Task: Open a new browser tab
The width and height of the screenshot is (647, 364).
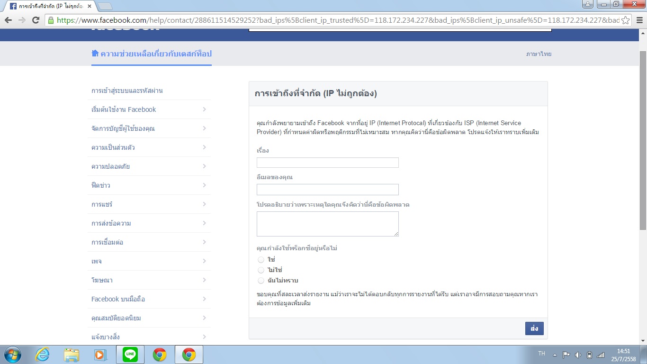Action: (105, 6)
